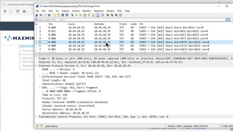Expand the Flags: 0x2 Don't fragment row

(40, 88)
